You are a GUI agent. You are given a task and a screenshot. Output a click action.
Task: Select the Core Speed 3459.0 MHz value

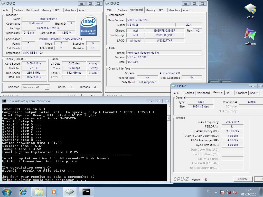coord(34,64)
